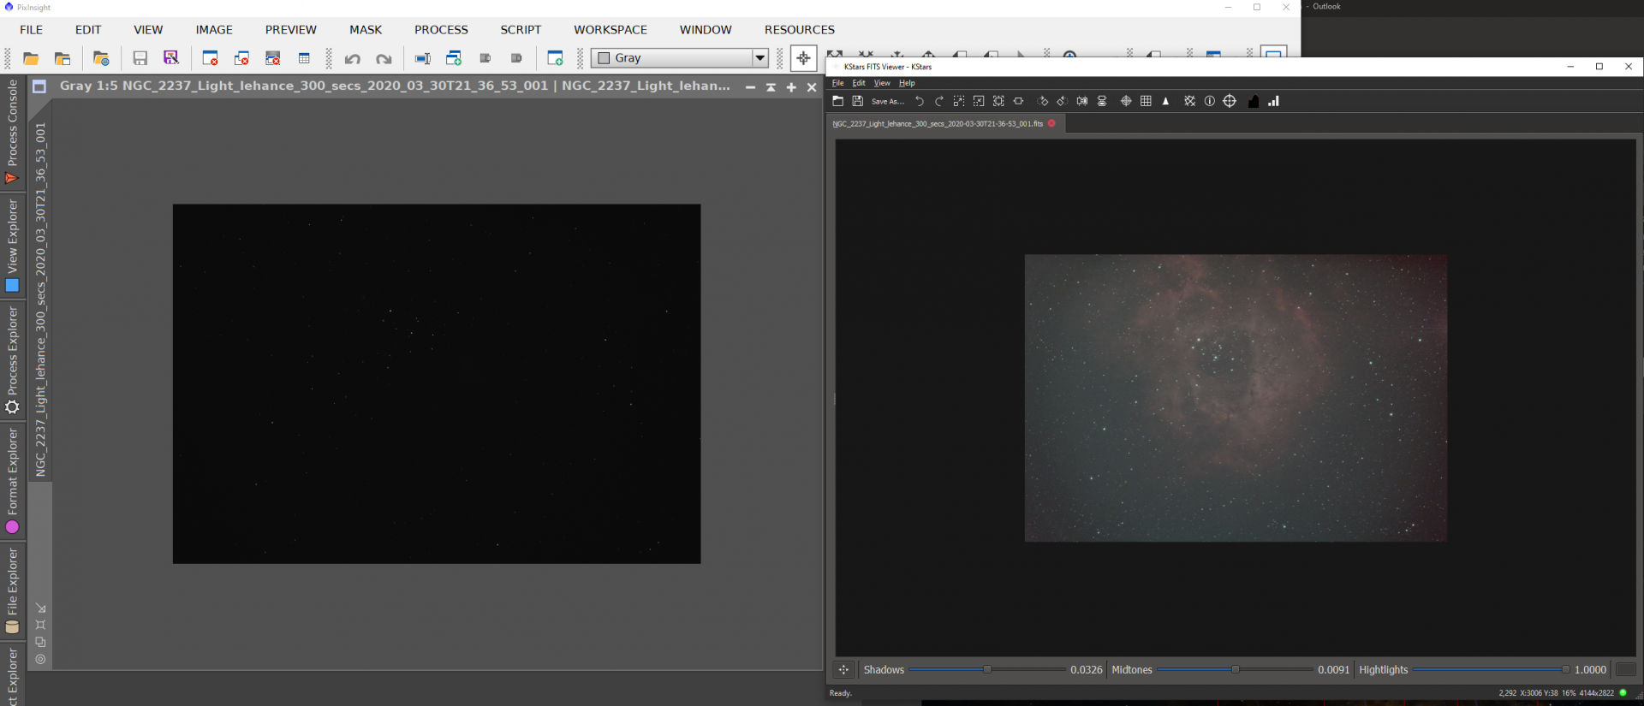The image size is (1644, 706).
Task: Open the WORKSPACE menu
Action: [611, 29]
